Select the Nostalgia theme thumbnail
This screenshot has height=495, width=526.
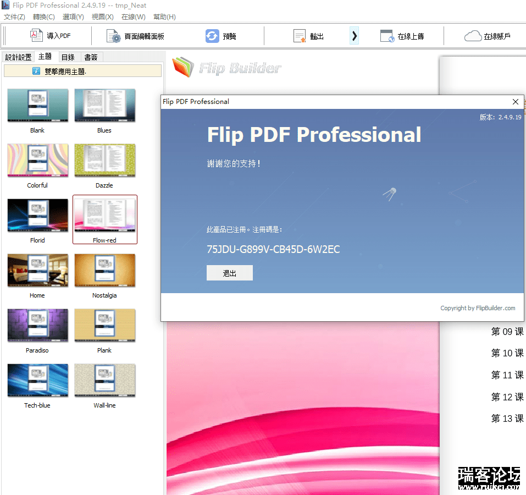(104, 270)
